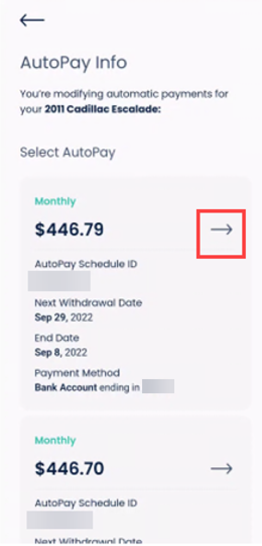Click the Sep 8, 2022 end date
The width and height of the screenshot is (262, 546).
pyautogui.click(x=61, y=353)
